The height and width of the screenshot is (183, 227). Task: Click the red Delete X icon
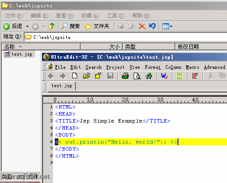pos(142,26)
